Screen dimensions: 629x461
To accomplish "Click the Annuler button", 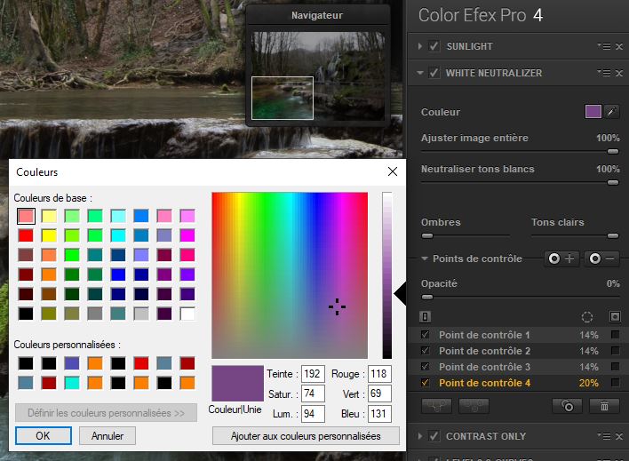I will coord(107,436).
